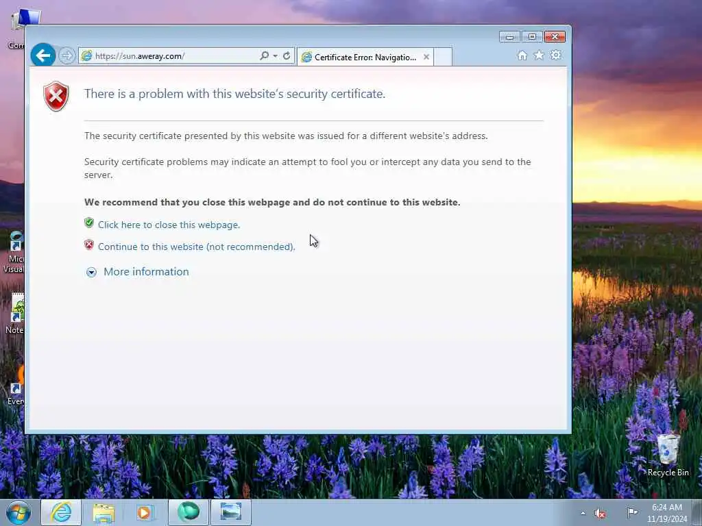Click the IE page icon in address bar
Viewport: 702px width, 526px height.
[x=87, y=56]
